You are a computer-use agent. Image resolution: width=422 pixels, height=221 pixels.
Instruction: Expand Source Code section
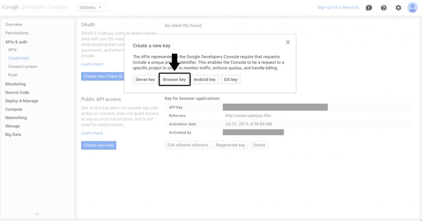17,92
